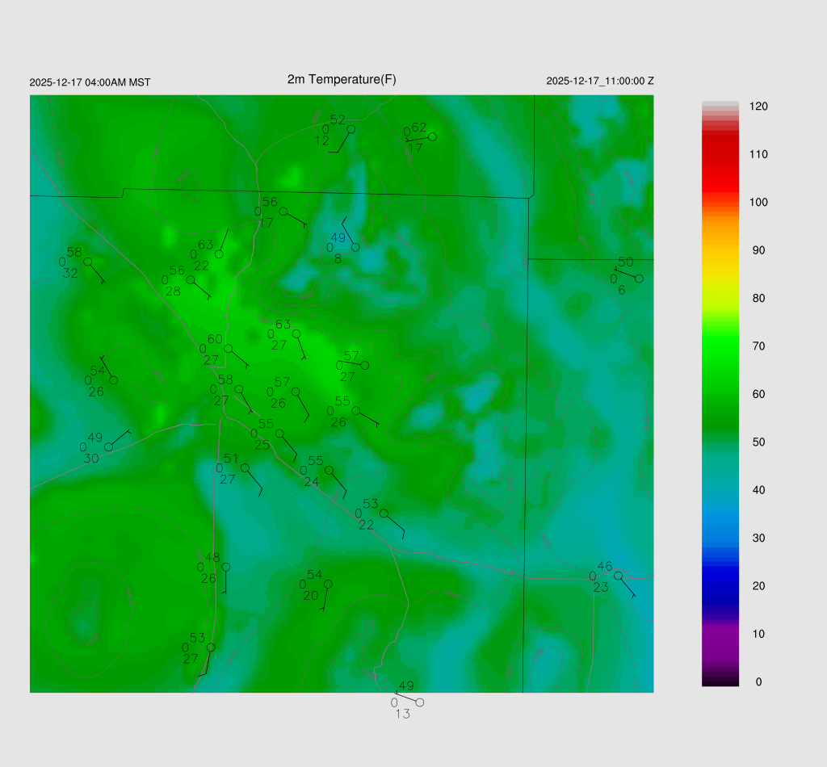Click the far-right station circle reporting 50
827x767 pixels.
tap(639, 279)
